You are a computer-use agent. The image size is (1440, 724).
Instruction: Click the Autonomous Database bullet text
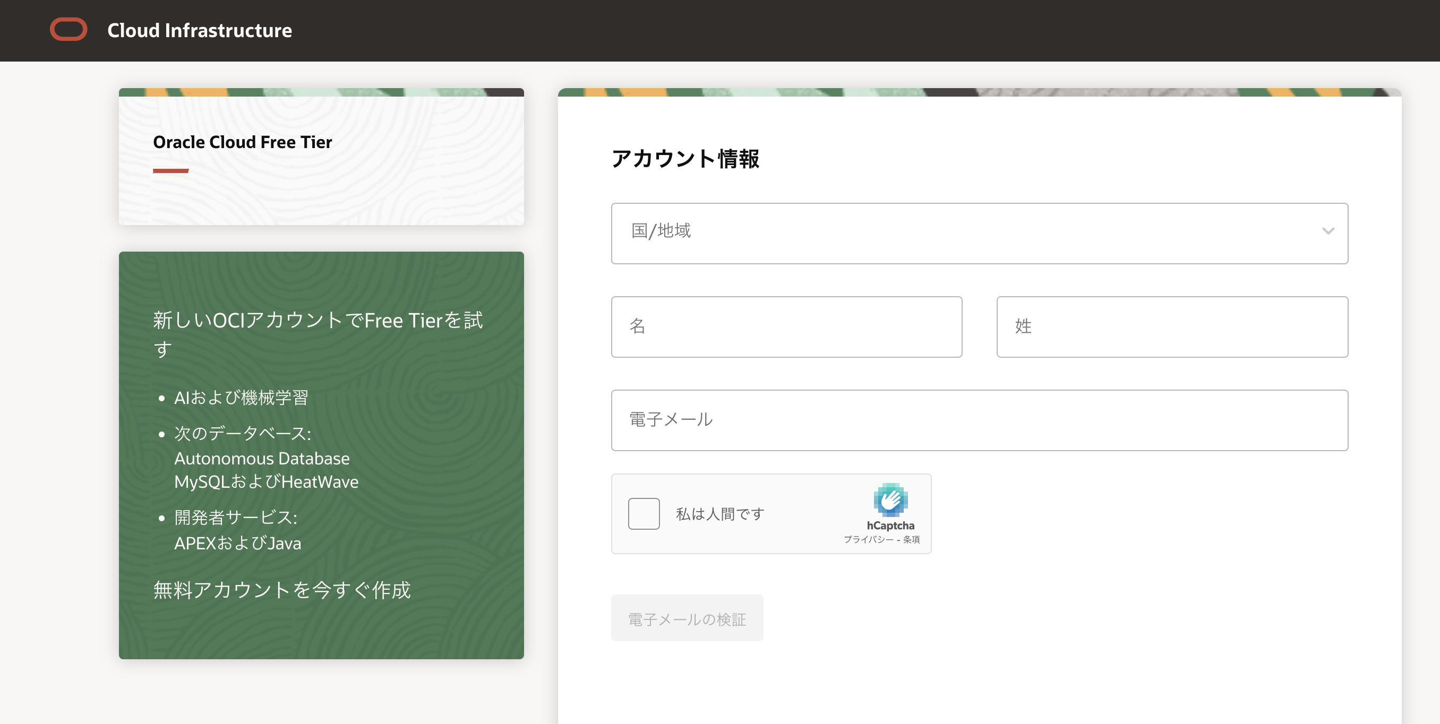(x=262, y=458)
